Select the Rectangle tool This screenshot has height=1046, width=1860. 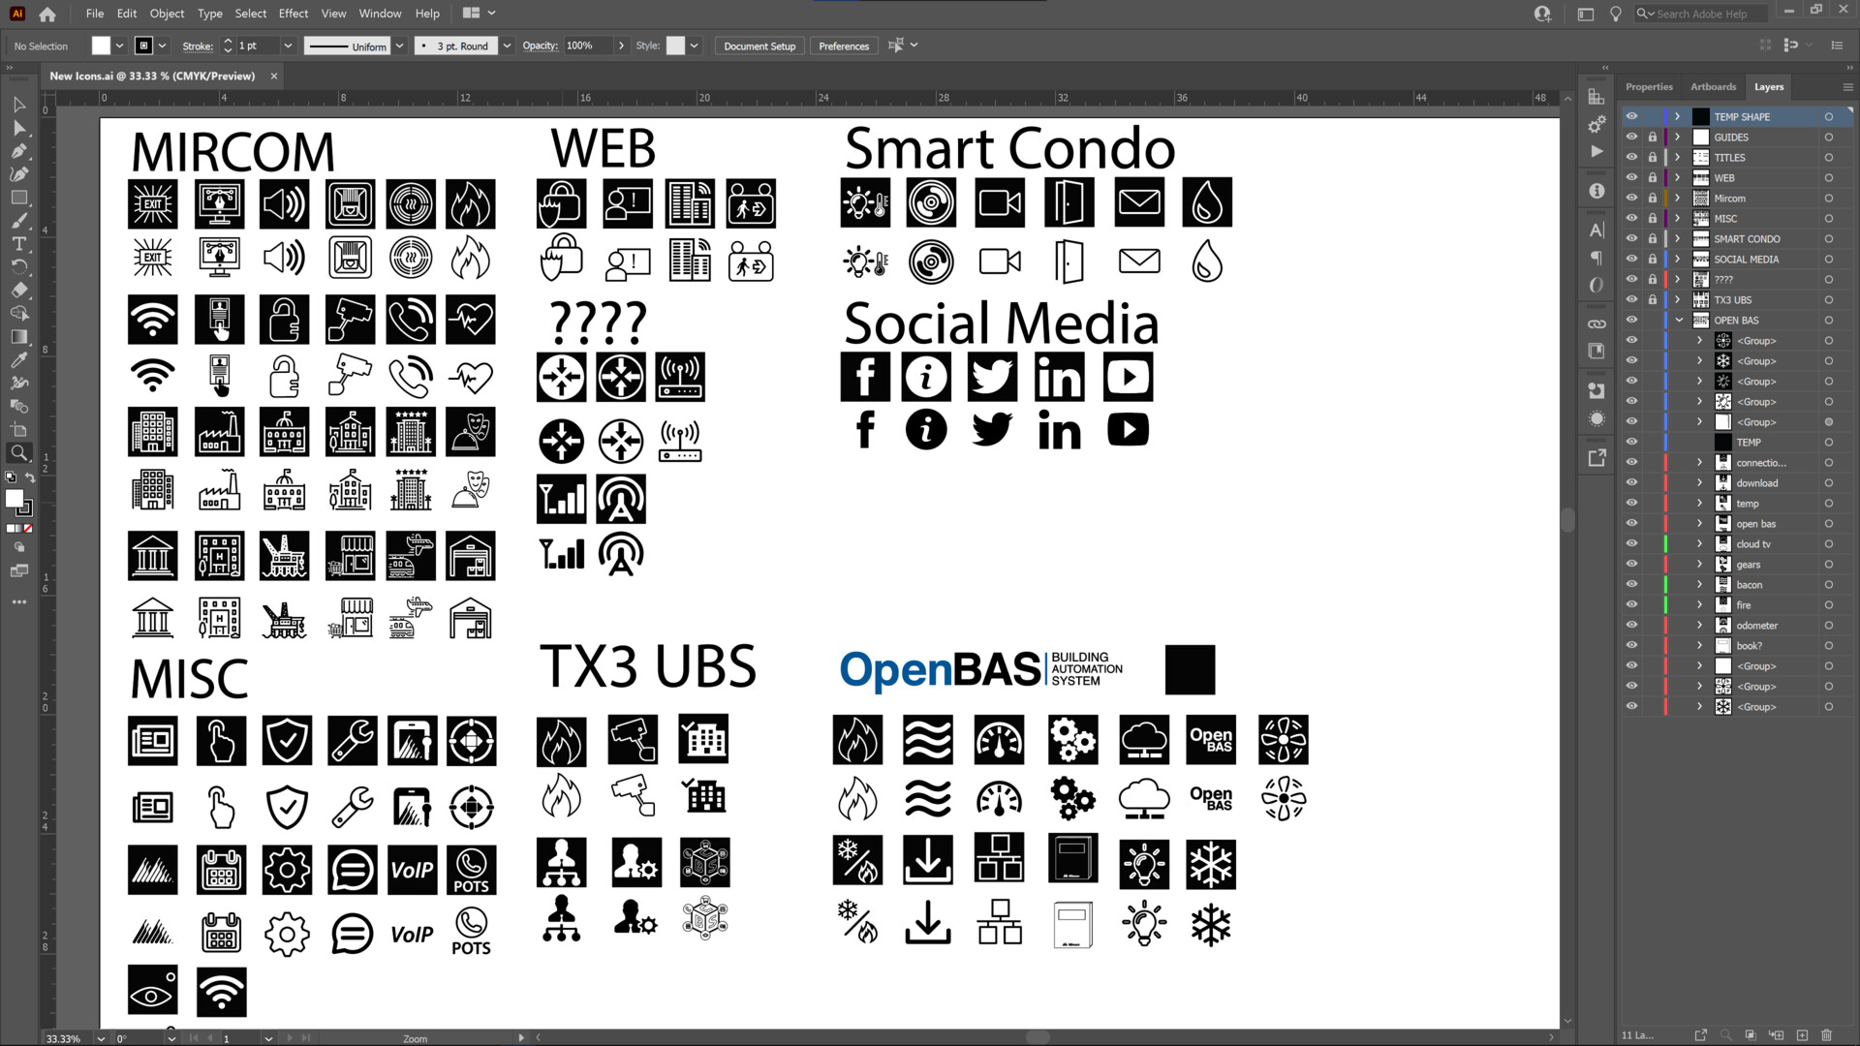(19, 198)
